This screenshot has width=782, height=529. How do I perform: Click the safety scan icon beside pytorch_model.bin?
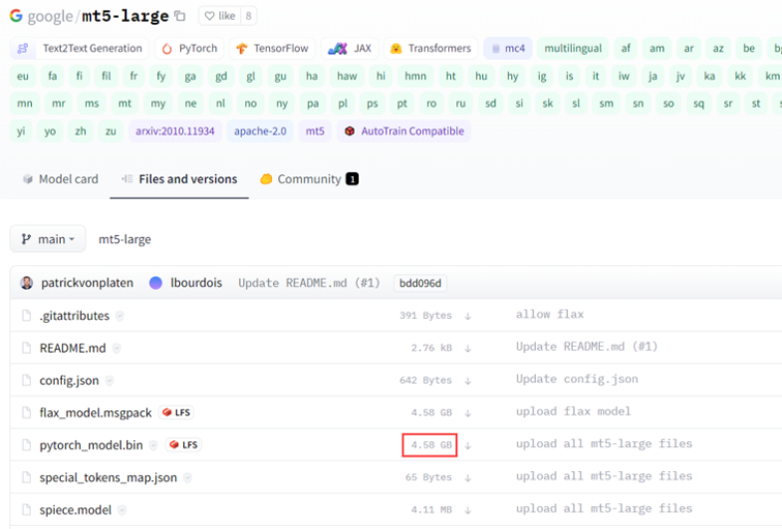click(153, 445)
